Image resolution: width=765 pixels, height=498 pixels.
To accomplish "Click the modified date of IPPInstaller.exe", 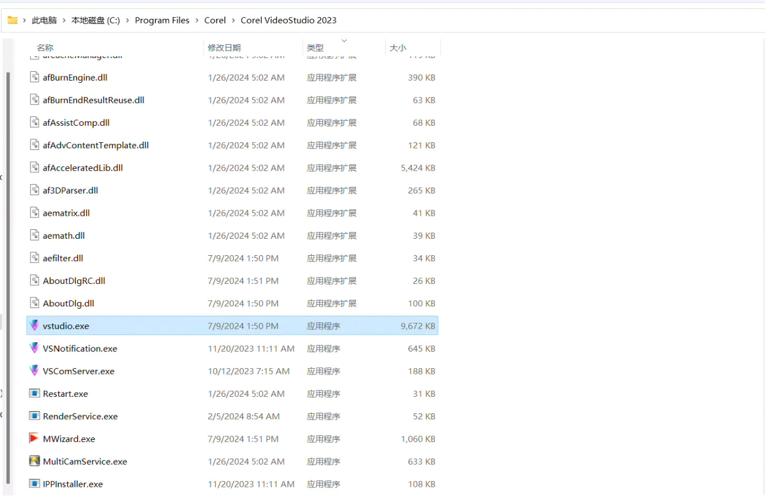I will [251, 484].
